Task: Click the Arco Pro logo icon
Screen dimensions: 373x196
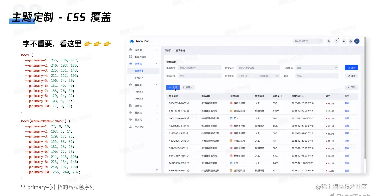Action: tap(132, 41)
